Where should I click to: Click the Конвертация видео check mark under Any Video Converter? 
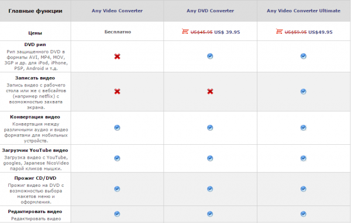coord(117,128)
